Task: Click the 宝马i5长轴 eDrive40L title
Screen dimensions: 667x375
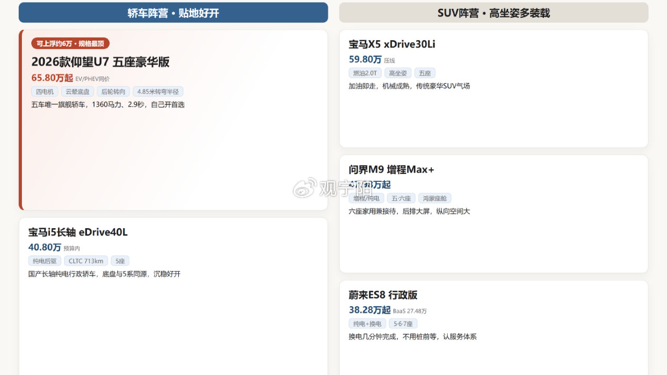Action: [78, 232]
